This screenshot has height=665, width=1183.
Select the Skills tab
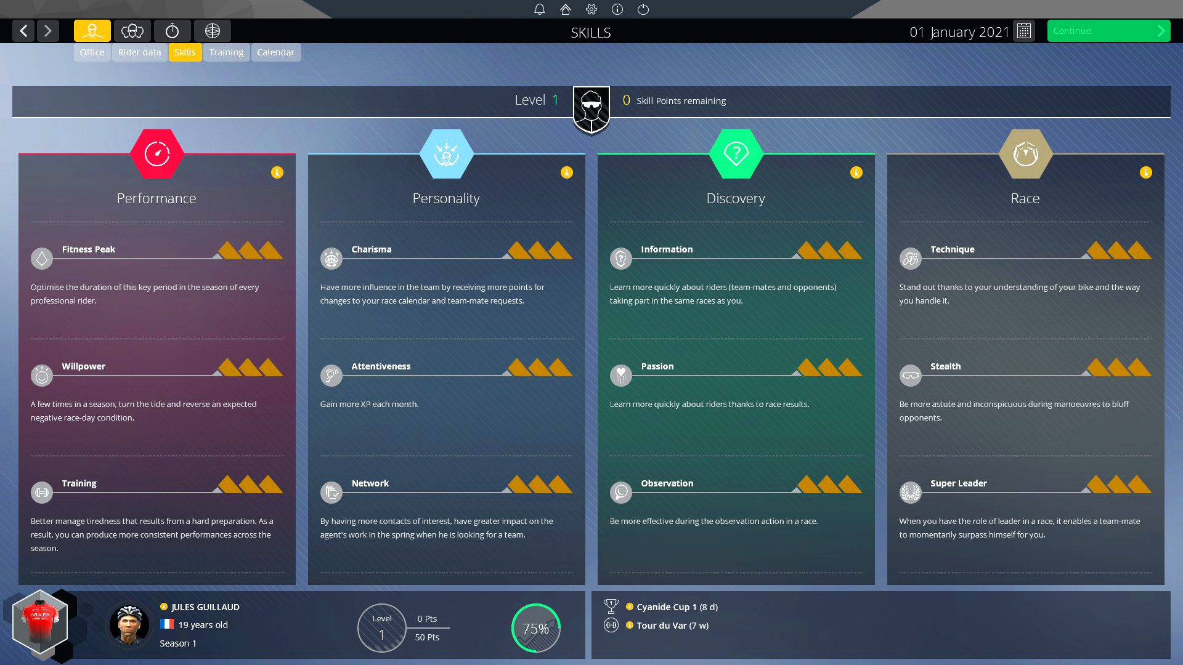click(x=184, y=52)
